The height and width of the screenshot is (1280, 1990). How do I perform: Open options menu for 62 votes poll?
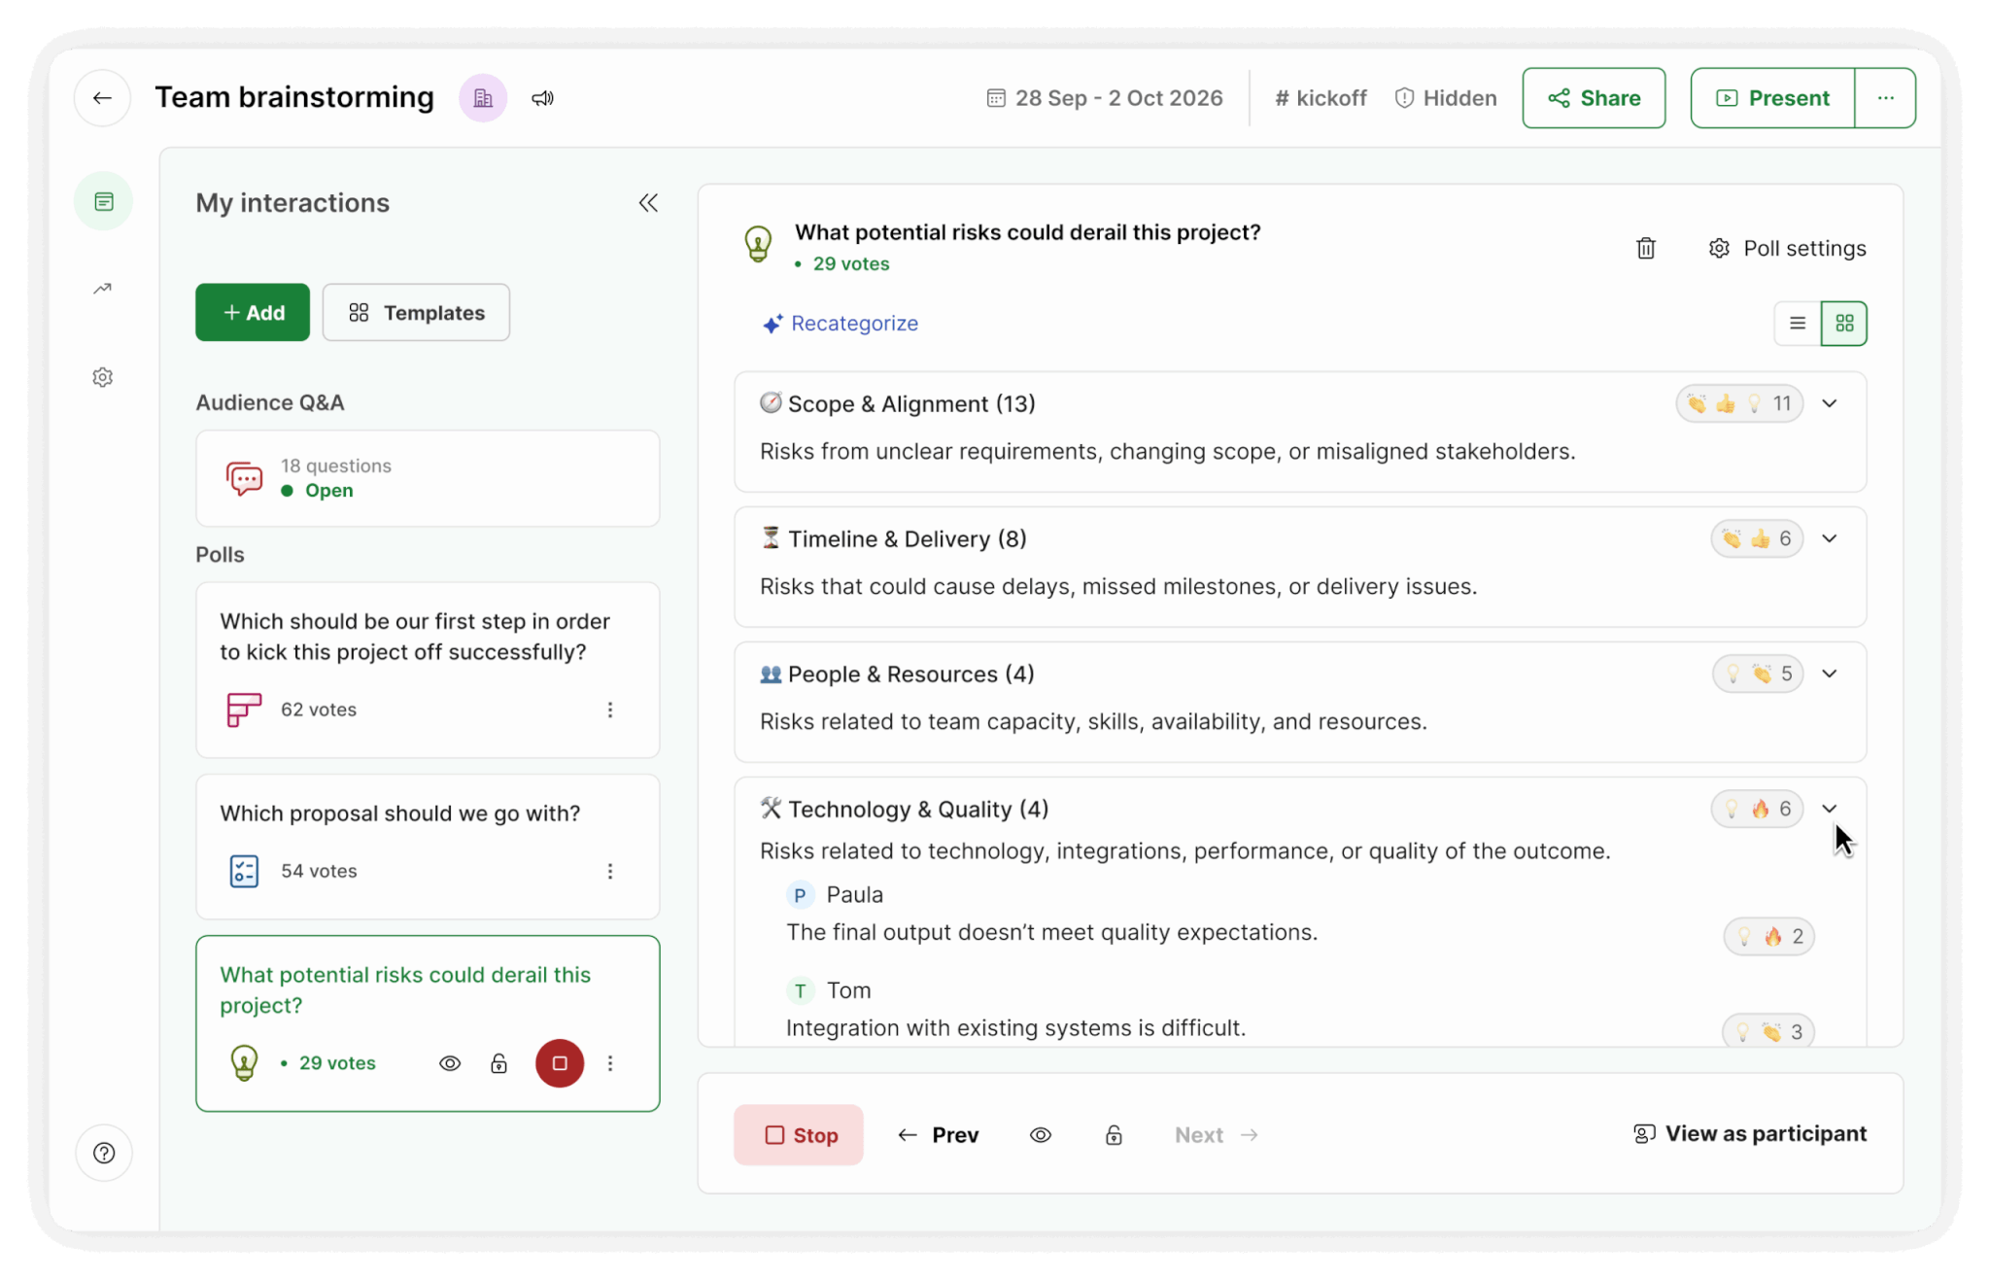610,709
